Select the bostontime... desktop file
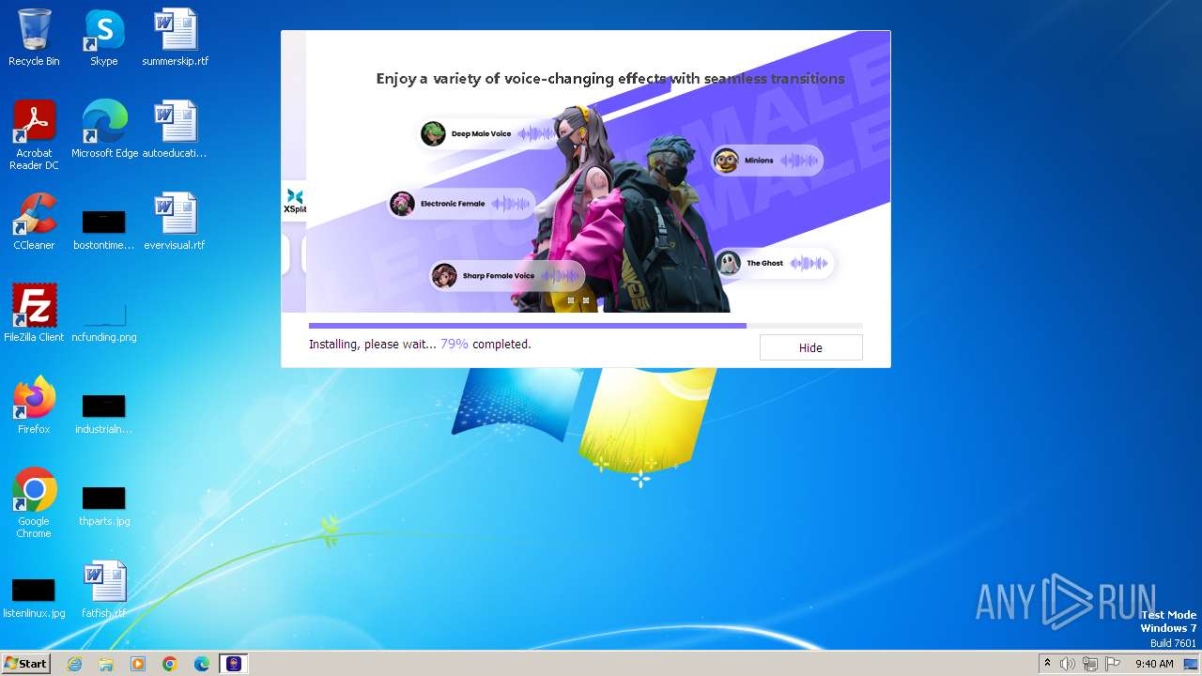The image size is (1202, 676). pos(103,230)
